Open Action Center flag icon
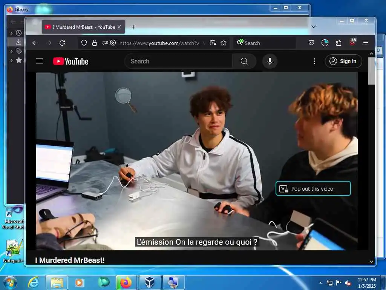 (x=339, y=283)
